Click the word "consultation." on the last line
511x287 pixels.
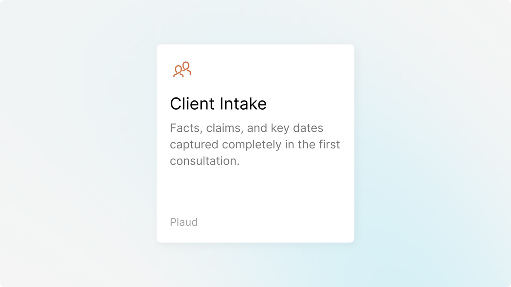[x=204, y=161]
